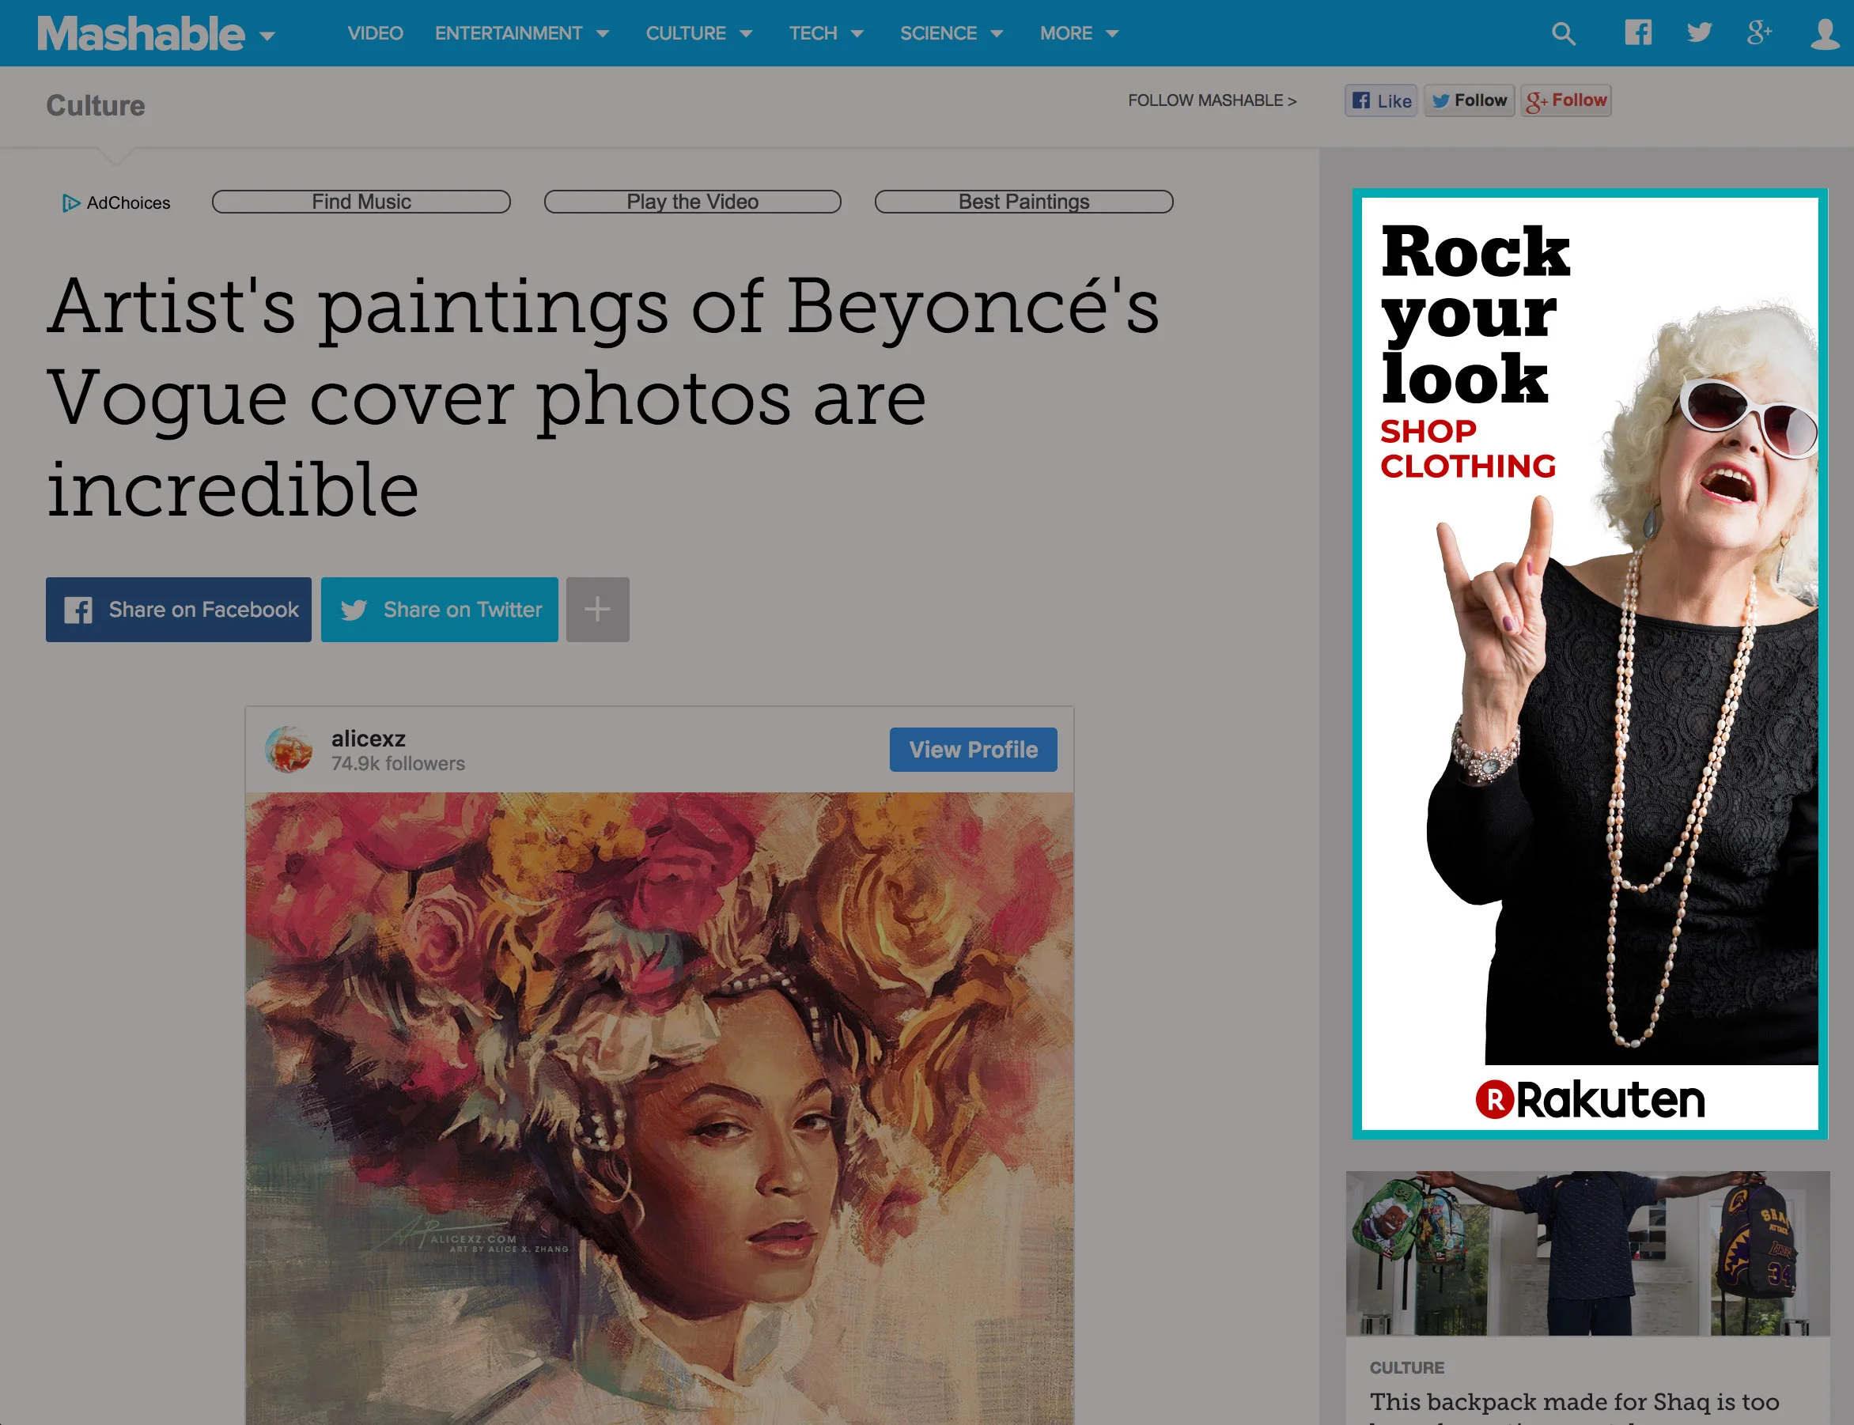This screenshot has height=1425, width=1854.
Task: Click the search magnifier icon
Action: pyautogui.click(x=1563, y=34)
